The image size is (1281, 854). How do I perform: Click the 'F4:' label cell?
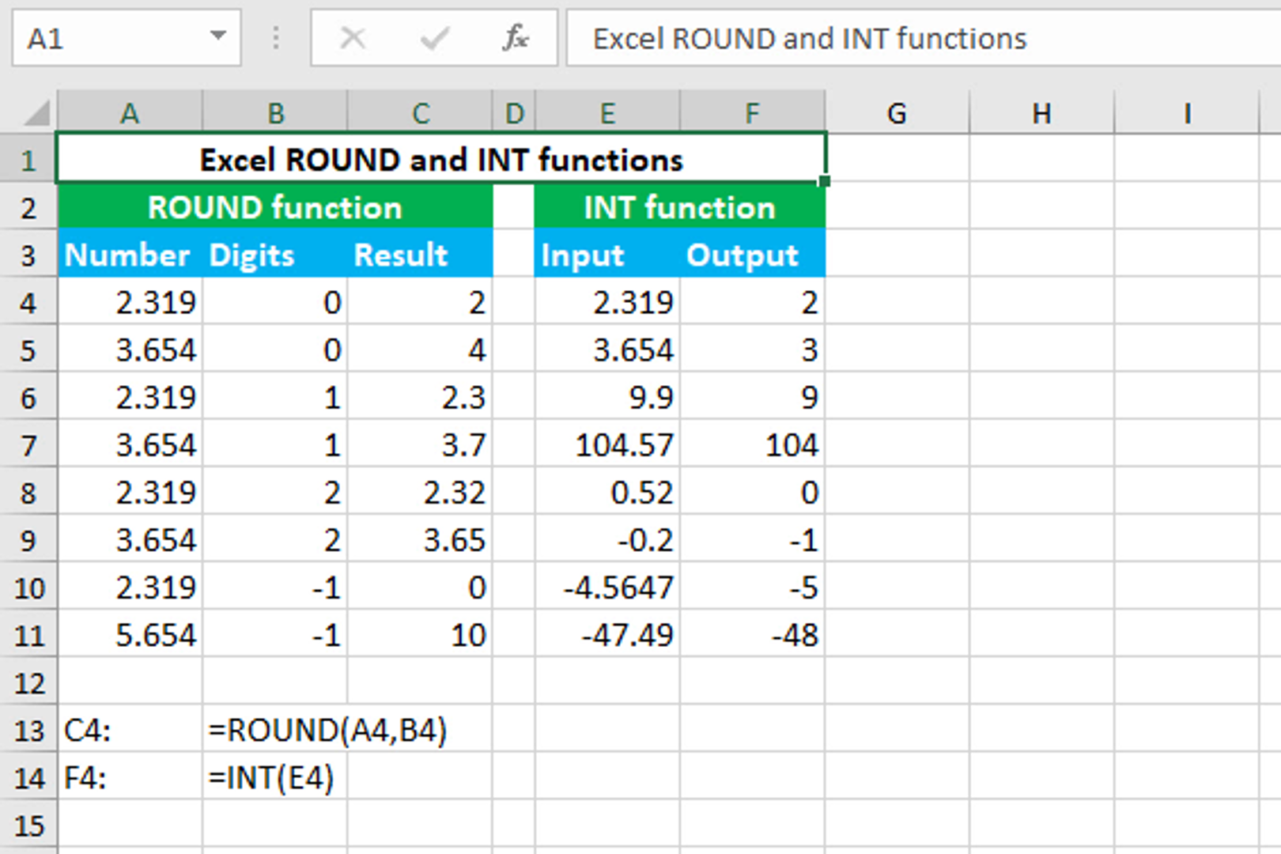(130, 777)
